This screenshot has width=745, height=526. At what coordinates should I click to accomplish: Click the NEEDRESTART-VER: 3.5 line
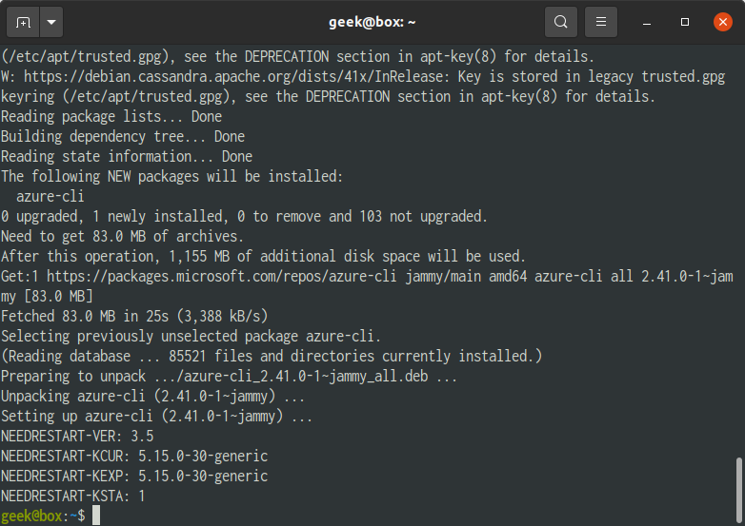[77, 437]
